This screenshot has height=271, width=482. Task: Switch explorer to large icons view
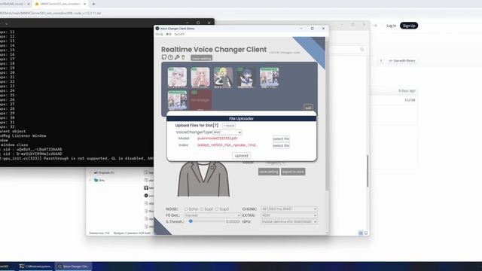point(366,233)
